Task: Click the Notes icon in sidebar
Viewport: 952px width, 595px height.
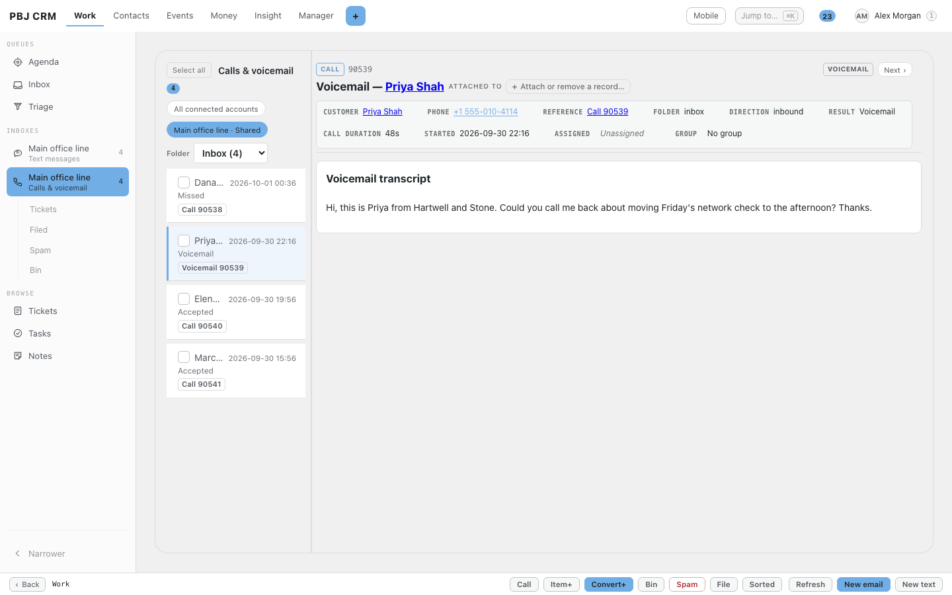Action: (18, 356)
